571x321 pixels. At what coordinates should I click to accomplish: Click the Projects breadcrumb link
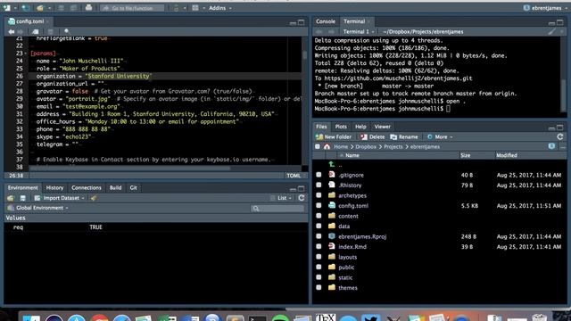393,146
